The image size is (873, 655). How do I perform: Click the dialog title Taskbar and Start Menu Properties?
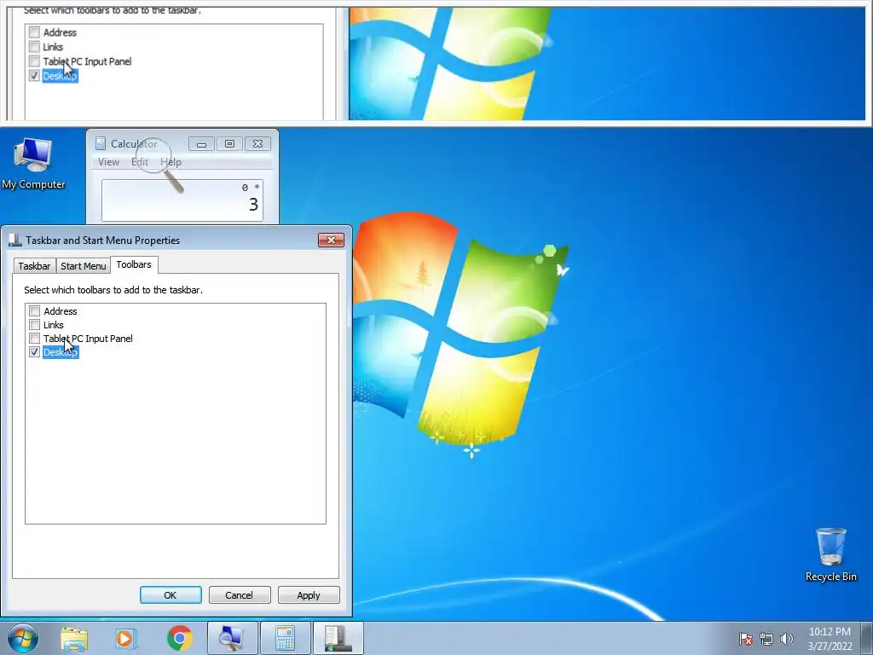[x=103, y=240]
